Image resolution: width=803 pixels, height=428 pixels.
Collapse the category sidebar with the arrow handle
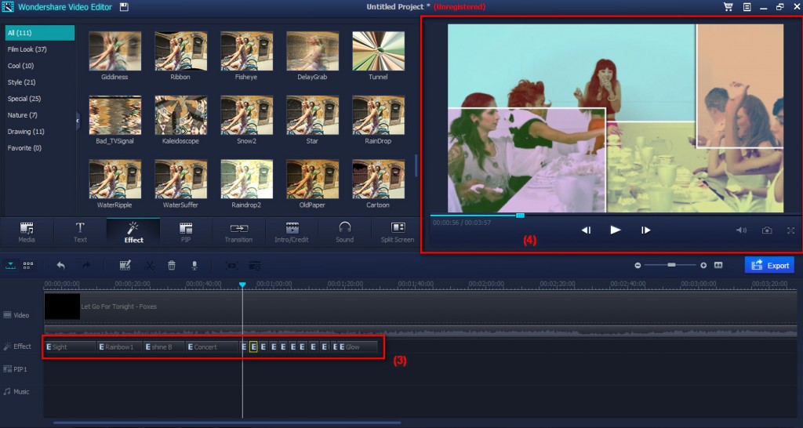click(78, 121)
